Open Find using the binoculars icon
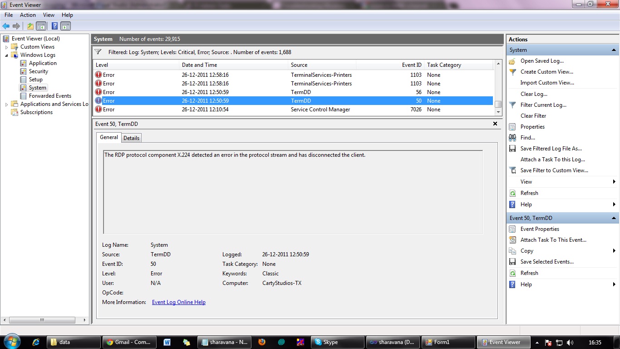This screenshot has width=620, height=349. pos(512,138)
